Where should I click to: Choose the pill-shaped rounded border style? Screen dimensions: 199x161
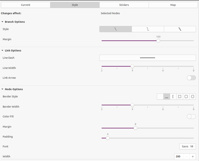[192, 96]
